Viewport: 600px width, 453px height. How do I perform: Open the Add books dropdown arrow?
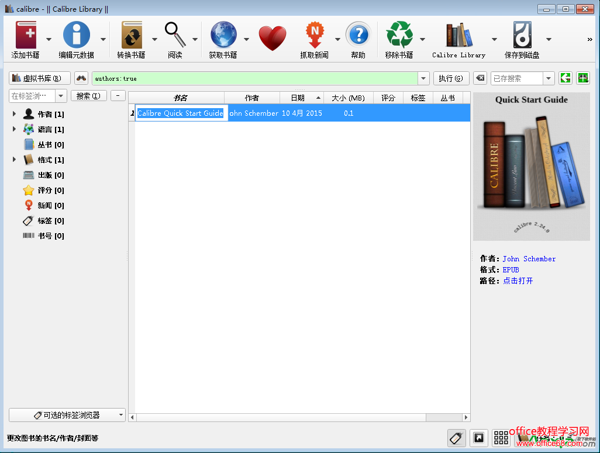click(x=49, y=39)
